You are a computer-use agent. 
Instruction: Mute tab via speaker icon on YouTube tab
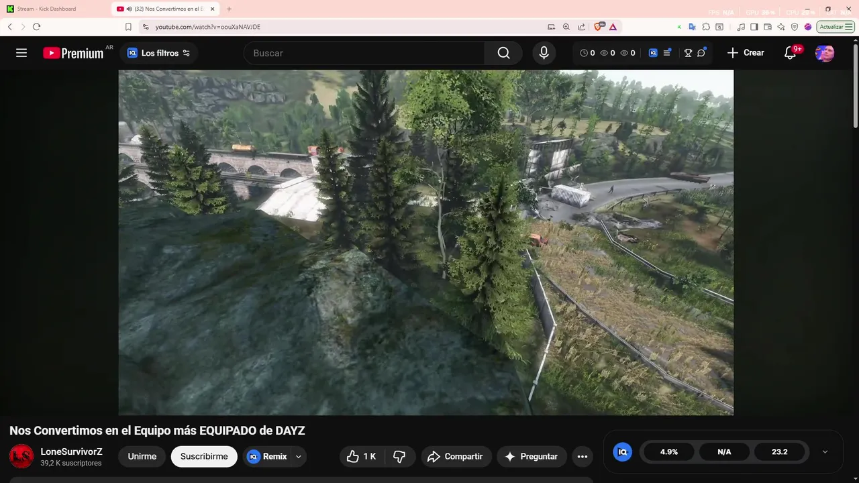(129, 9)
